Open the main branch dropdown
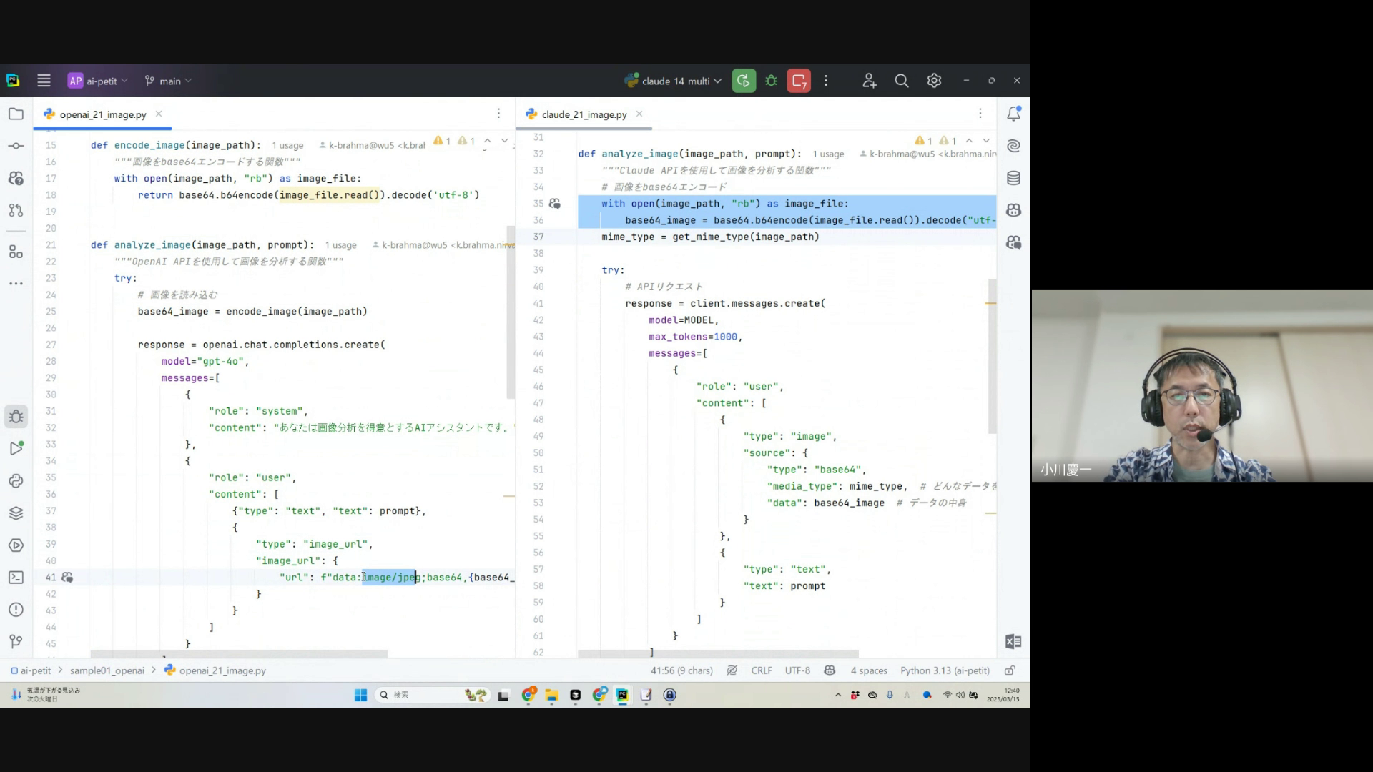Image resolution: width=1373 pixels, height=772 pixels. point(169,81)
